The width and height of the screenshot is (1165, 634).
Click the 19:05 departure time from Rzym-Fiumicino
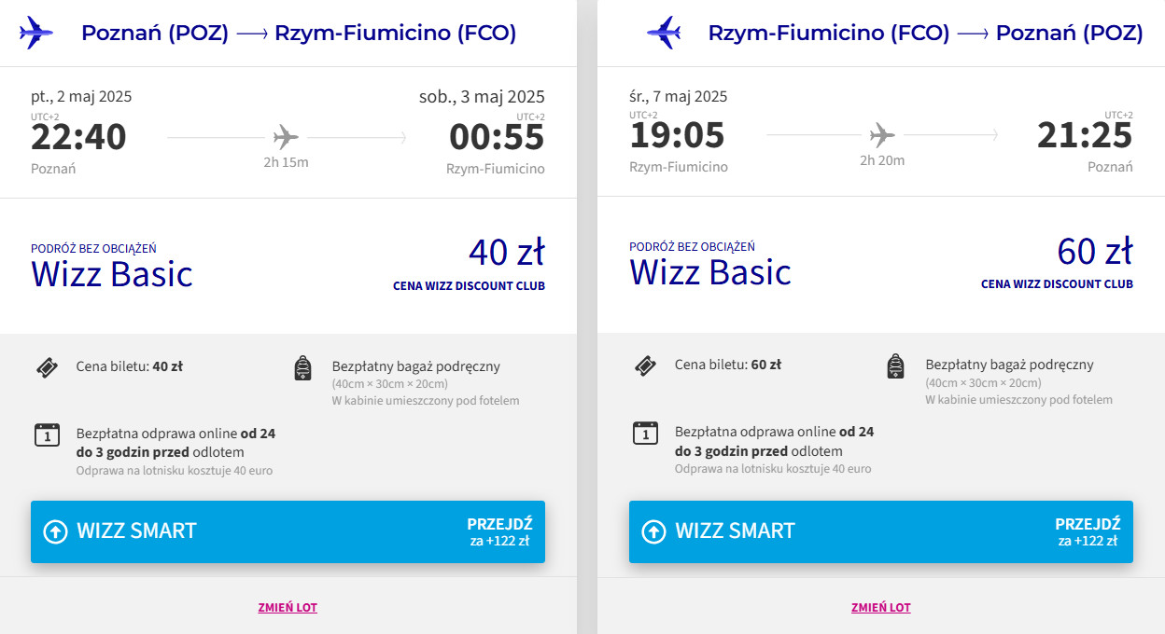pyautogui.click(x=677, y=136)
